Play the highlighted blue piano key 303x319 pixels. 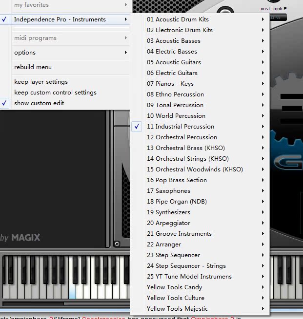(72, 291)
